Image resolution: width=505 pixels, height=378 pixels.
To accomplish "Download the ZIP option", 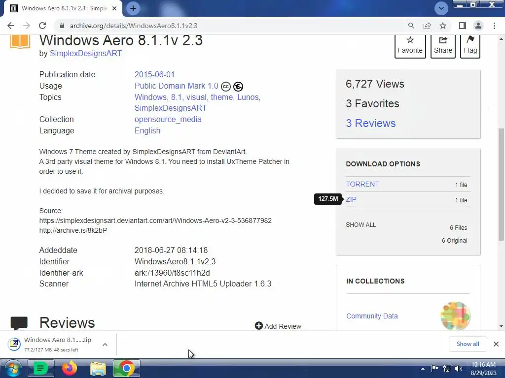I will pyautogui.click(x=351, y=199).
